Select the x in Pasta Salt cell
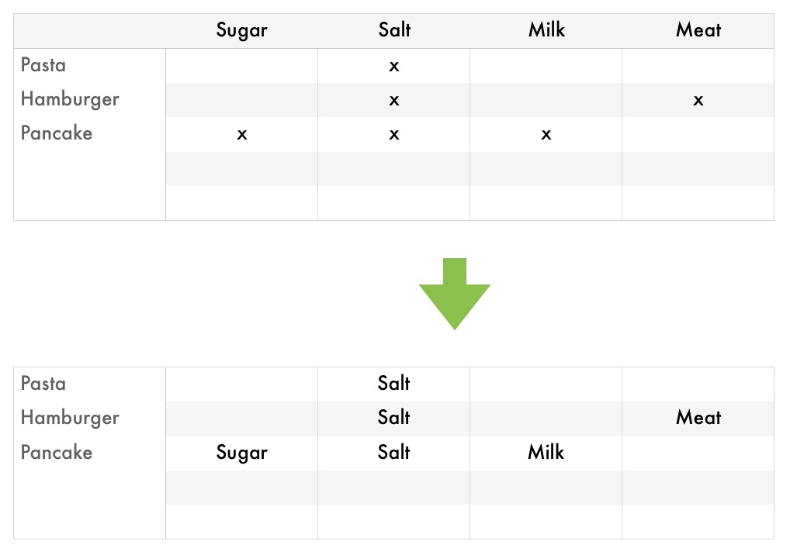The width and height of the screenshot is (790, 555). coord(394,66)
